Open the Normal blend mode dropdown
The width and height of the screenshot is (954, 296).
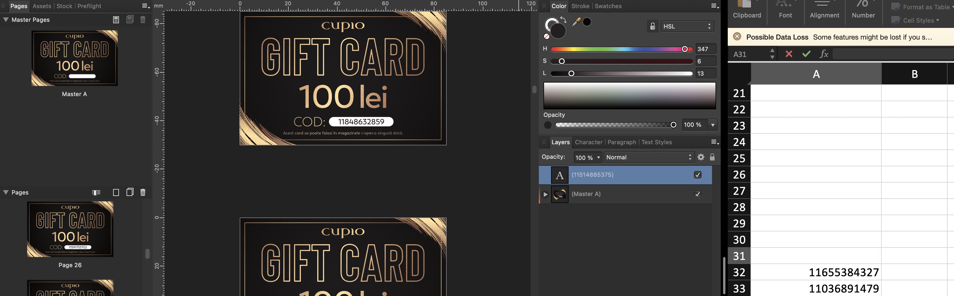[649, 157]
